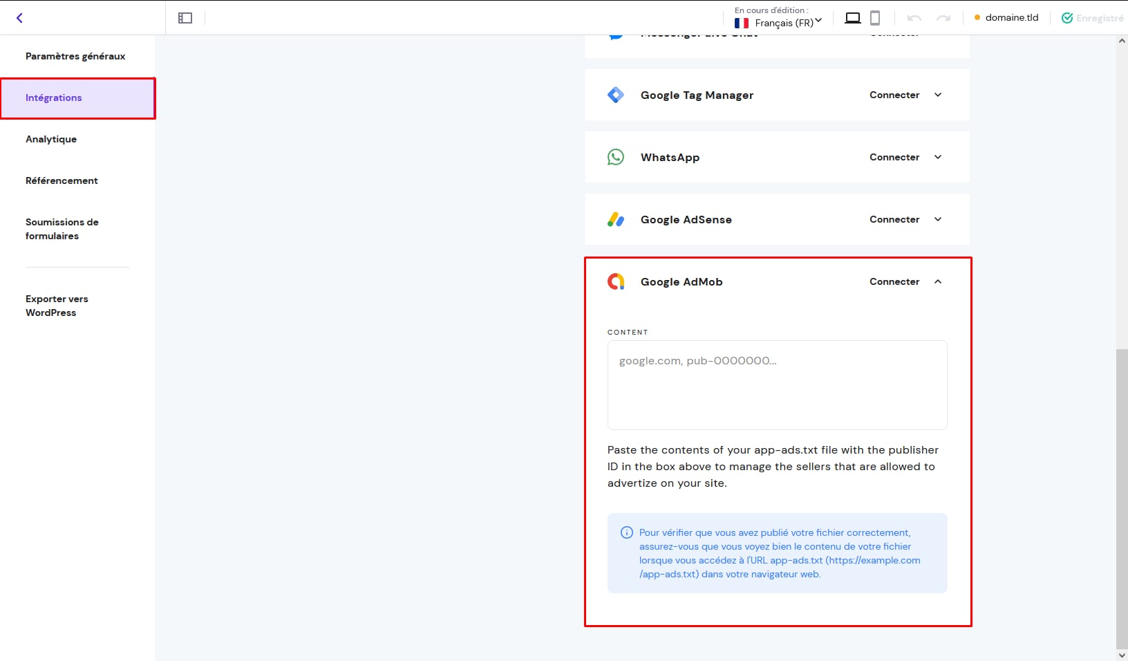This screenshot has width=1128, height=661.
Task: Click the Google AdSense logo icon
Action: [615, 219]
